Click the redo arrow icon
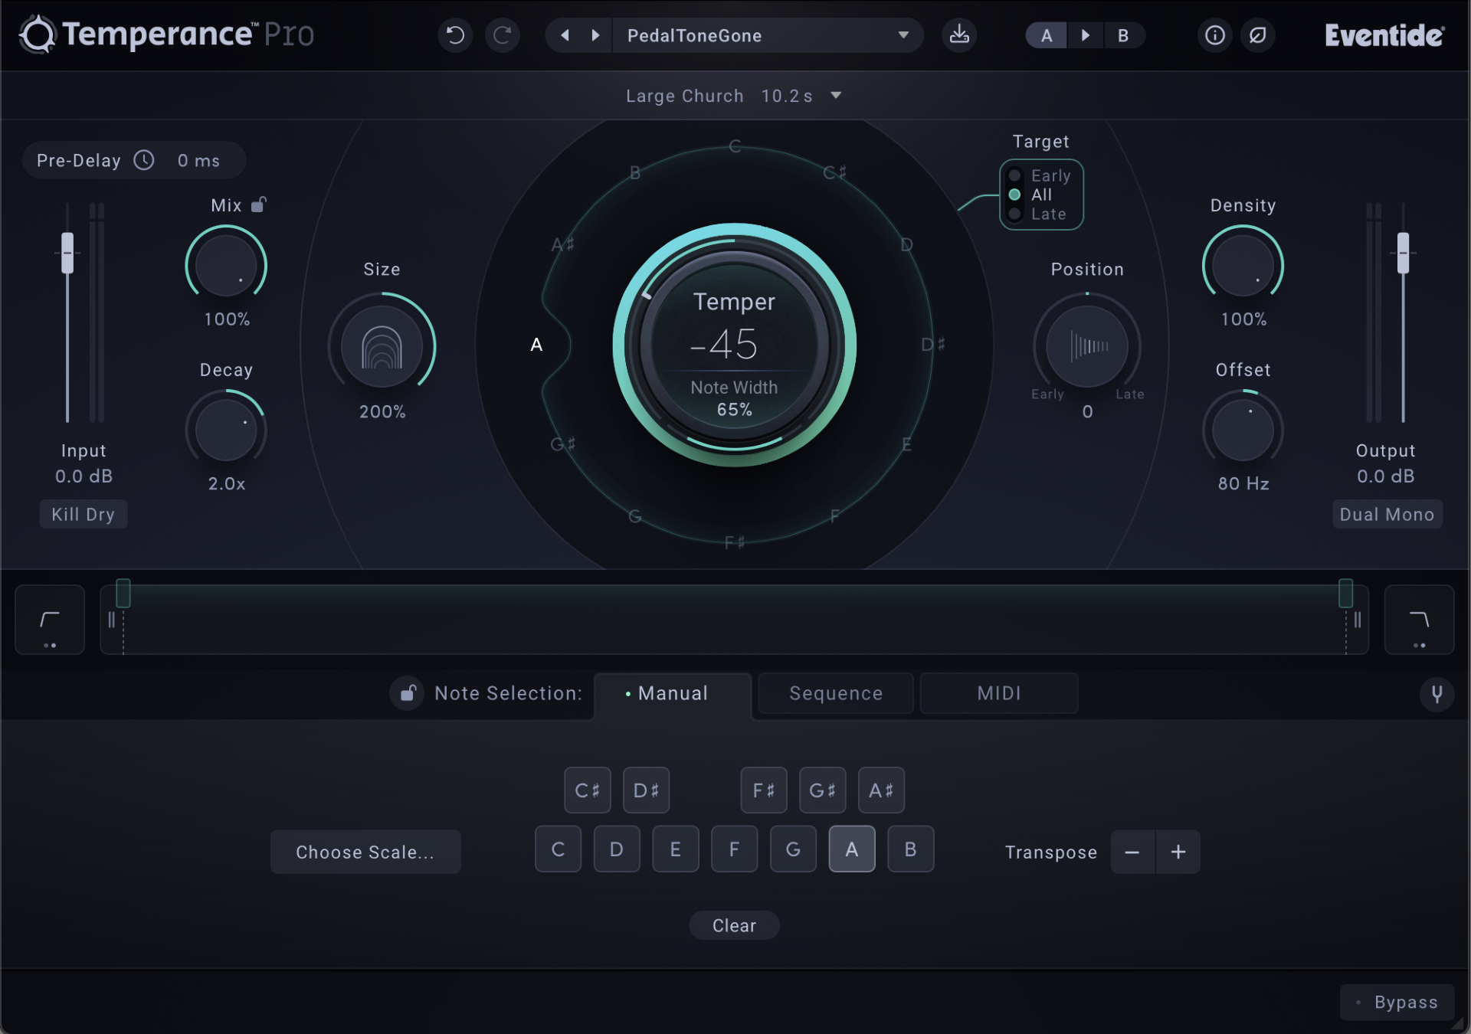This screenshot has height=1034, width=1471. coord(503,35)
